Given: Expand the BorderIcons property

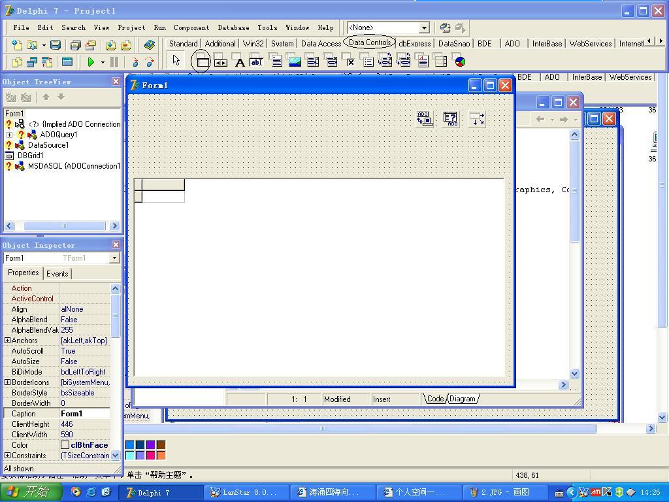Looking at the screenshot, I should (x=7, y=382).
